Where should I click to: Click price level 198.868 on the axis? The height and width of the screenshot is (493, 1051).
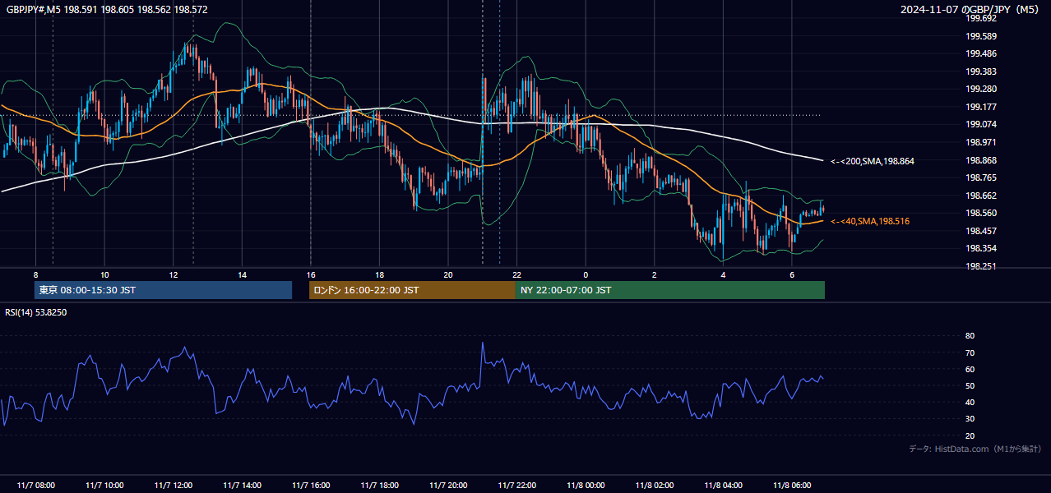coord(980,160)
